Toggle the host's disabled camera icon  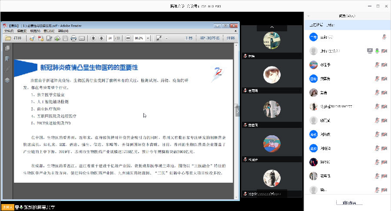click(x=384, y=51)
